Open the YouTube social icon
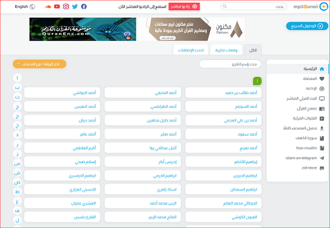Viewport: 330px width, 228px height. tap(57, 7)
